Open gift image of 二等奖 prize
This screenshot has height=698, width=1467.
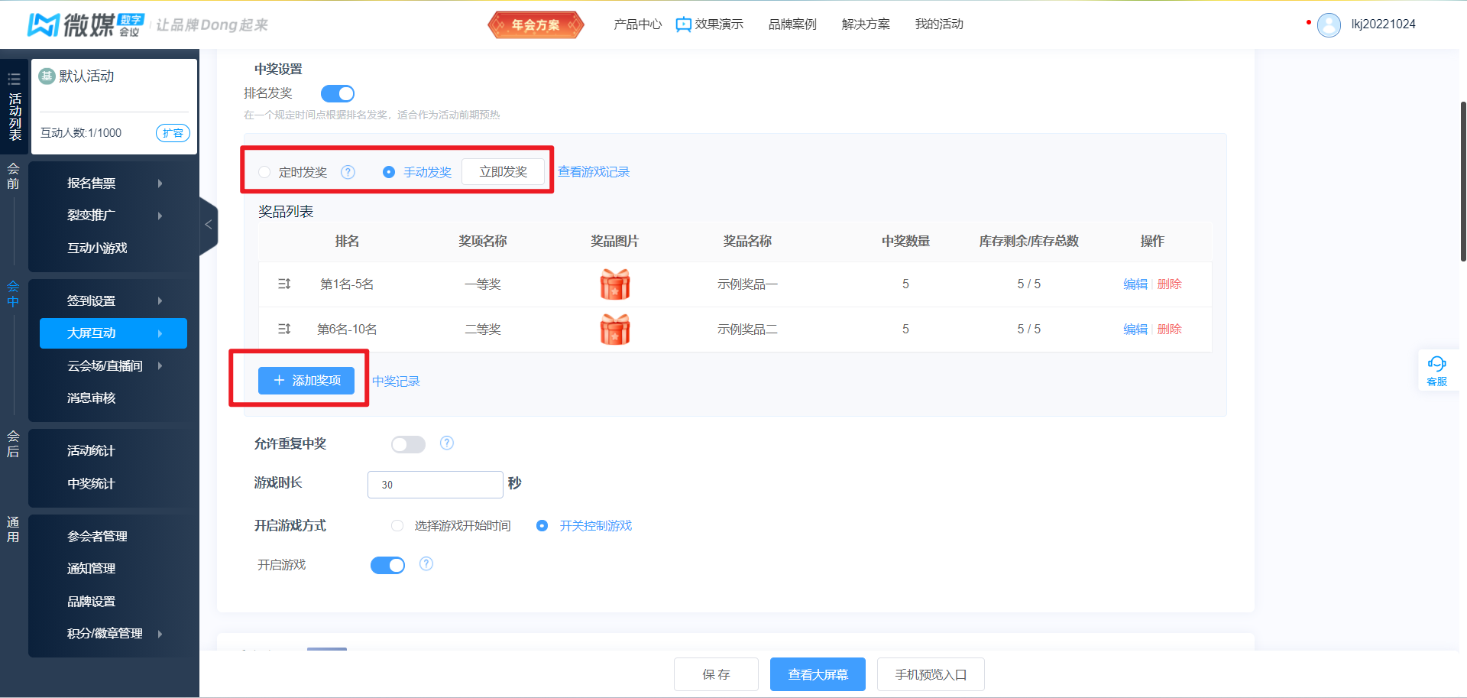[x=615, y=330]
